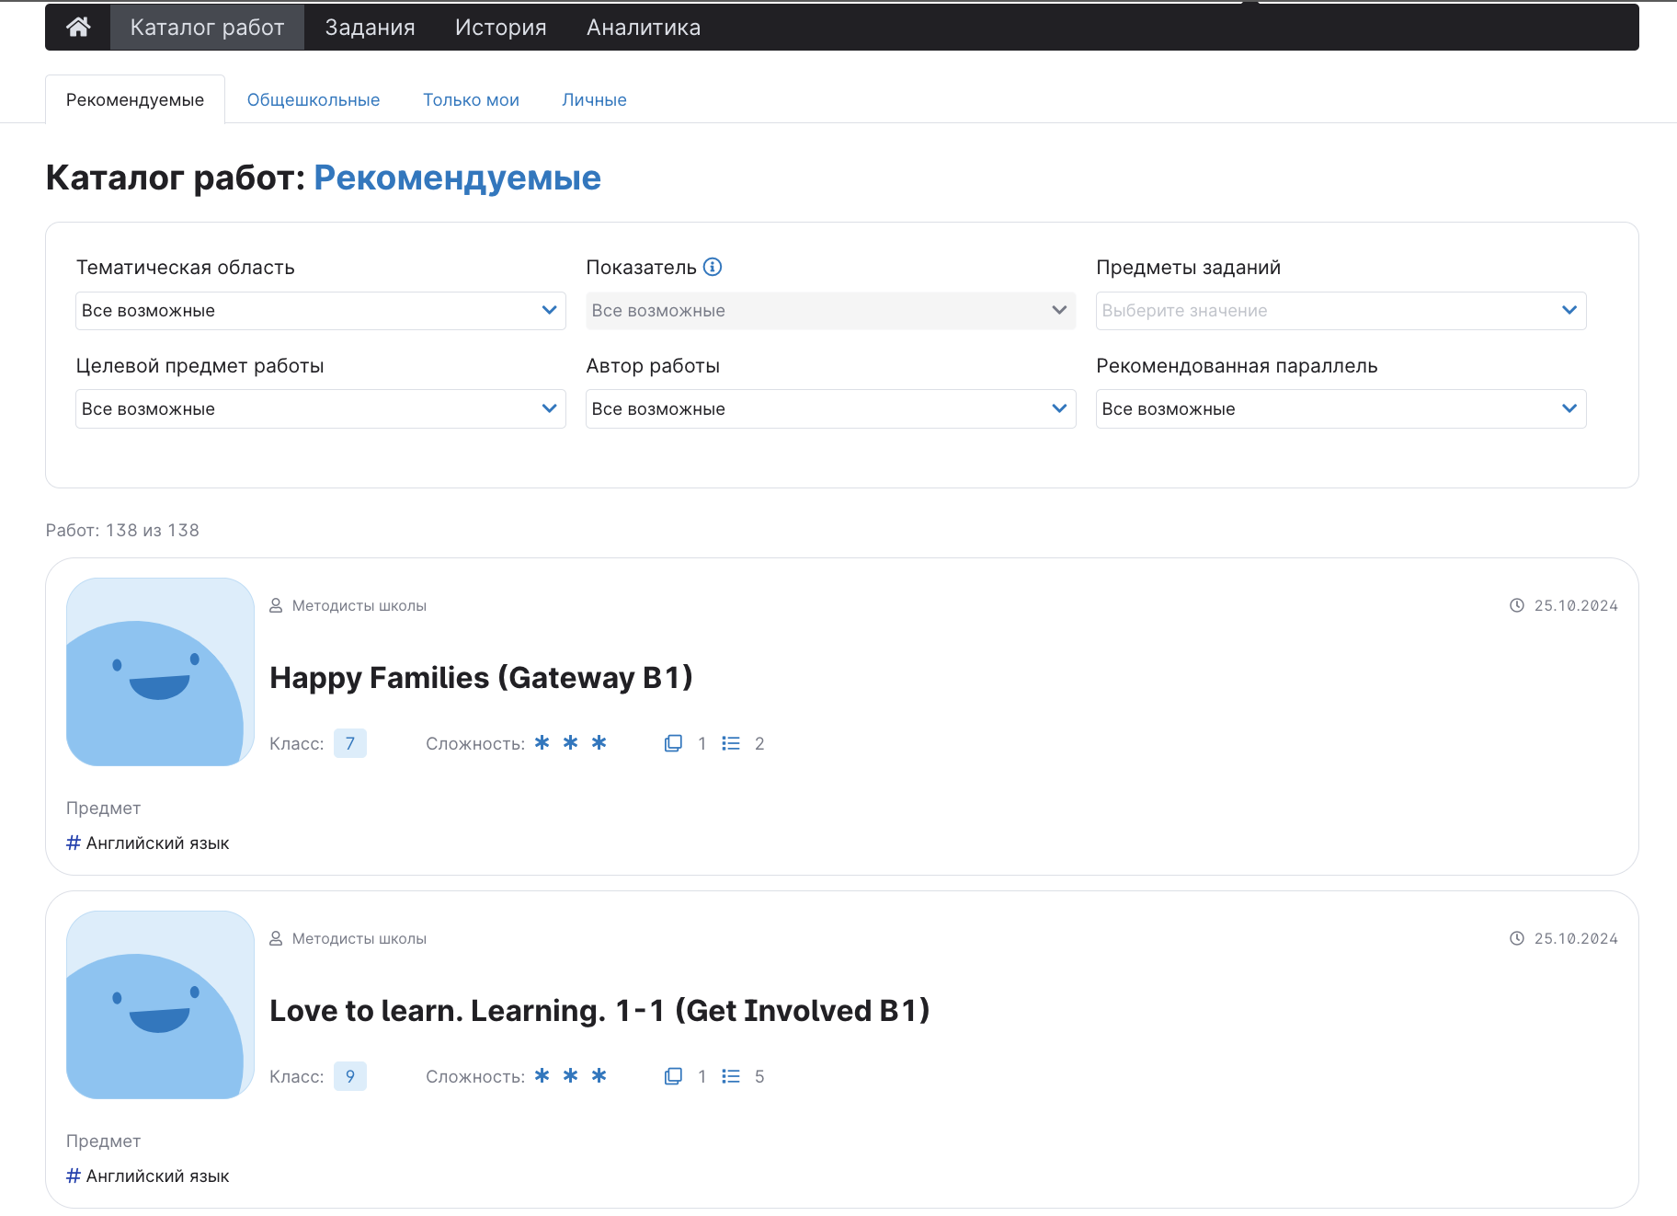Open the Happy Families (Gateway B1) work
This screenshot has height=1216, width=1677.
click(481, 678)
